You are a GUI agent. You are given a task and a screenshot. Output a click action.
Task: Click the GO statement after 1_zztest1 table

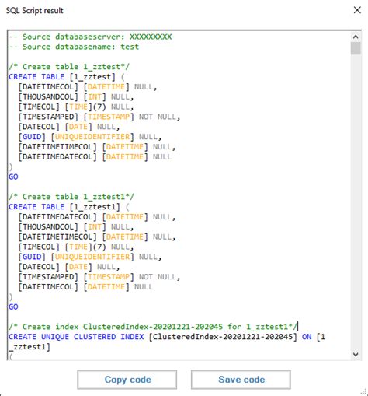click(x=13, y=307)
